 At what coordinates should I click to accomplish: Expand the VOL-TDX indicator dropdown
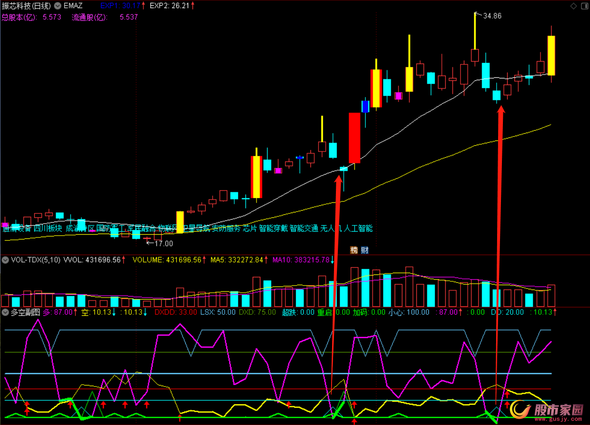click(5, 260)
